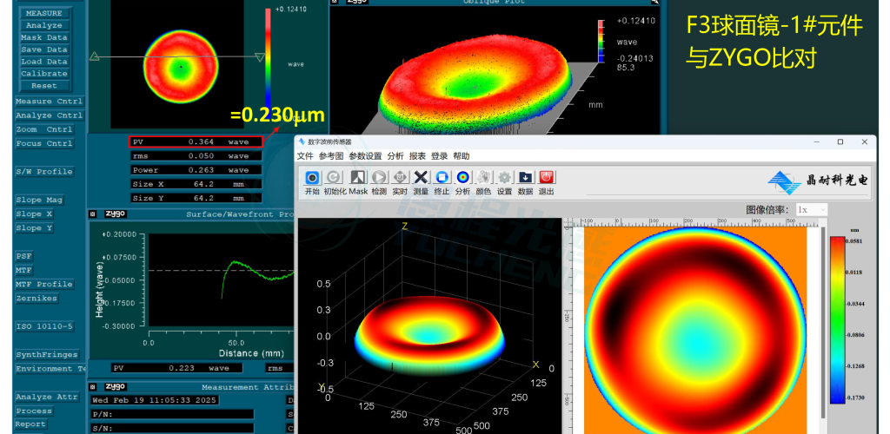Click the Size Y 64.2 mm value
The width and height of the screenshot is (890, 434).
(196, 198)
